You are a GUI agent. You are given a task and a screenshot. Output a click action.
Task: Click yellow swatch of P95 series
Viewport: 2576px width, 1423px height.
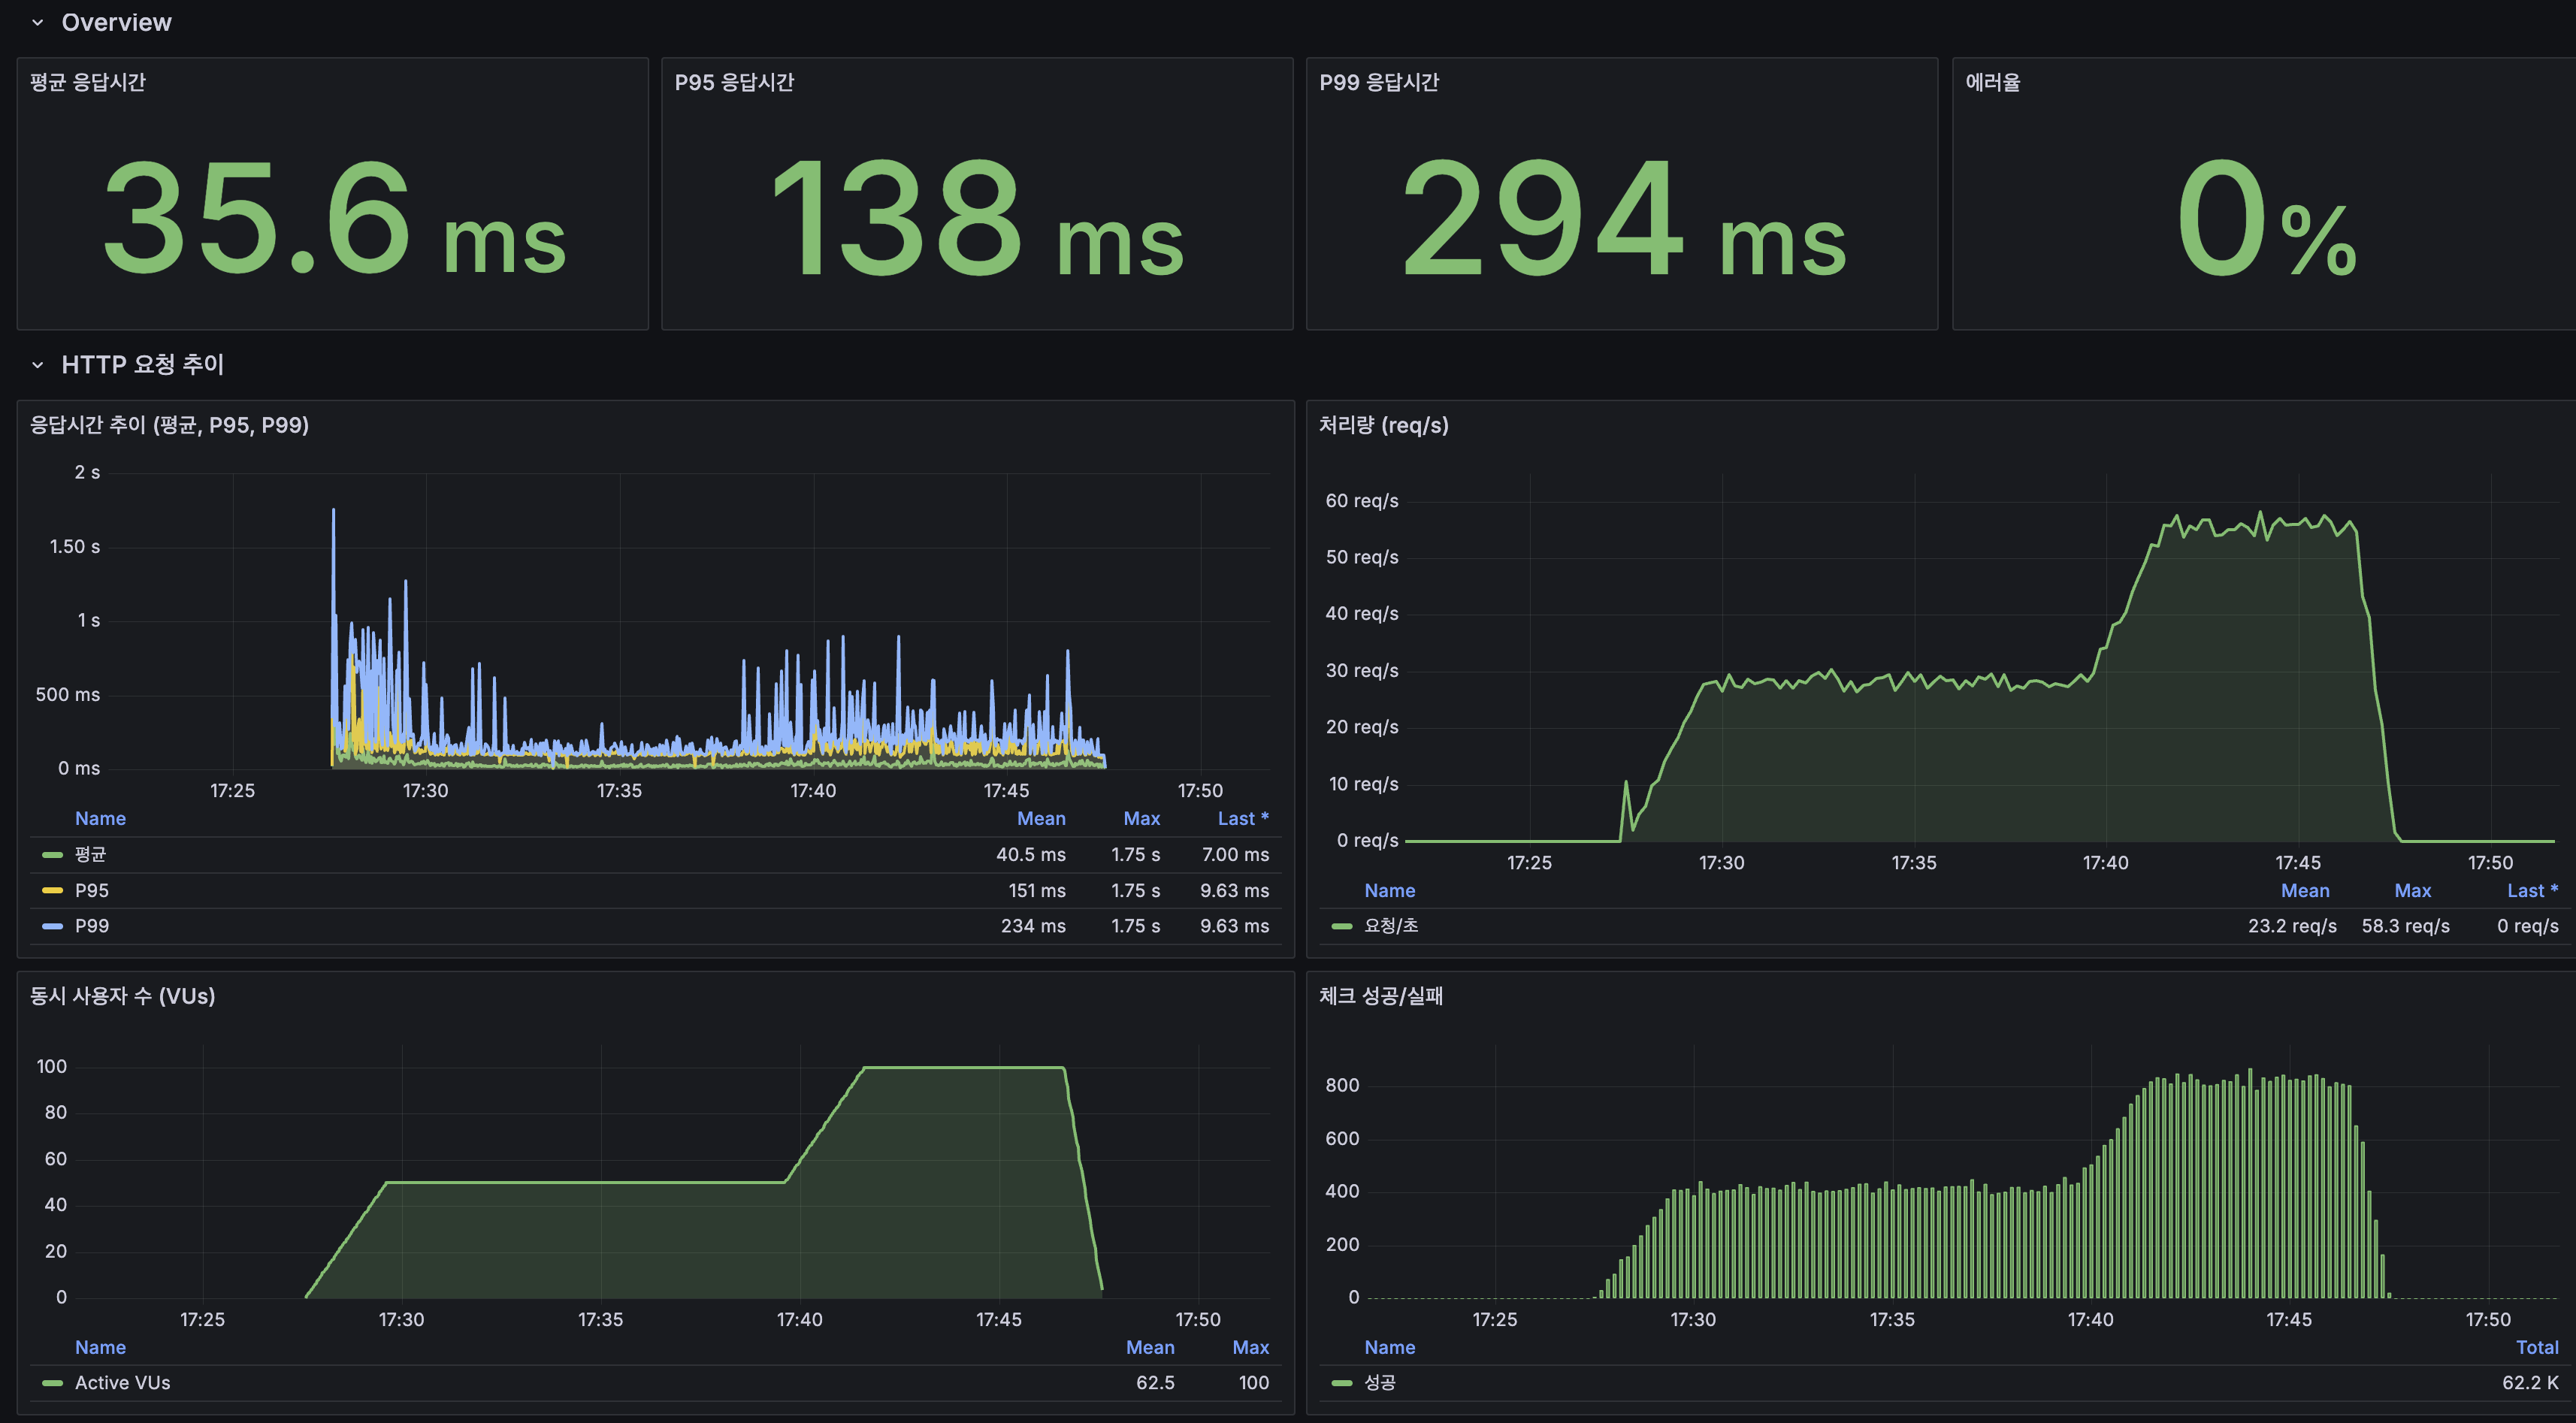(x=52, y=891)
